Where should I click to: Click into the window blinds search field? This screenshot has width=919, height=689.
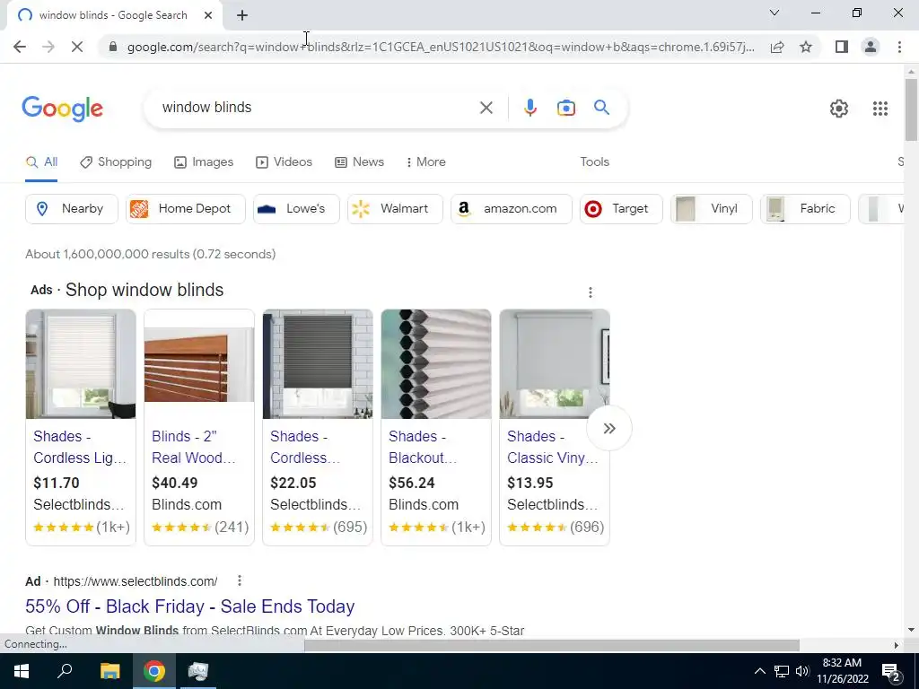point(317,108)
